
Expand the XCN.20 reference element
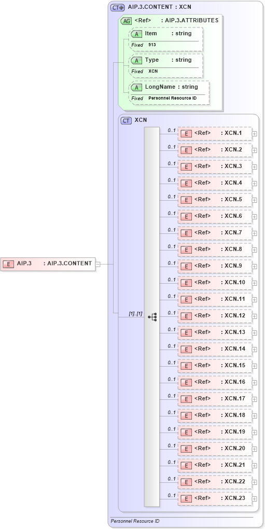click(x=254, y=449)
